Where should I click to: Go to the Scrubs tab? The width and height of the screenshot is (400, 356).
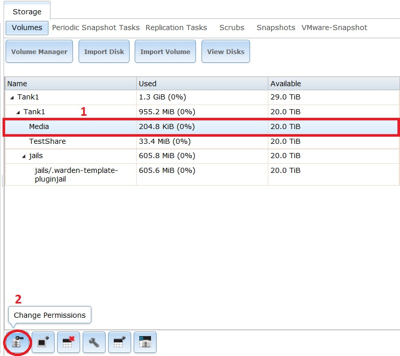click(232, 28)
